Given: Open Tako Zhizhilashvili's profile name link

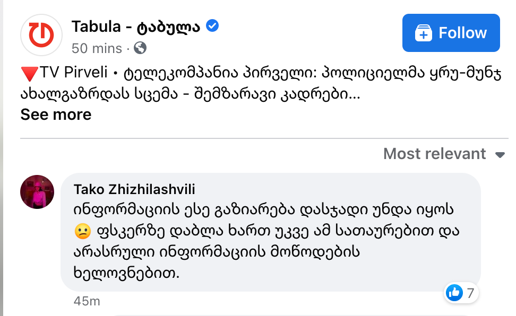Looking at the screenshot, I should (x=135, y=189).
